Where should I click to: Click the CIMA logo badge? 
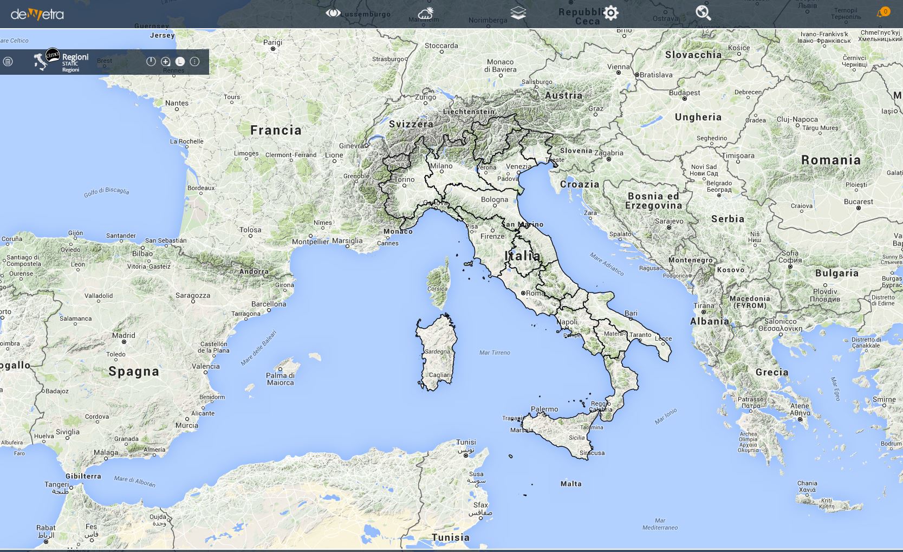pos(53,55)
